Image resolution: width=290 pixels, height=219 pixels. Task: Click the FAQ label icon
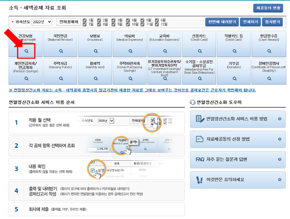[x=200, y=160]
